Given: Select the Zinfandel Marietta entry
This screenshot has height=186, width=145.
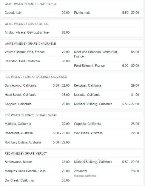Looking at the screenshot, I should 106,173.
